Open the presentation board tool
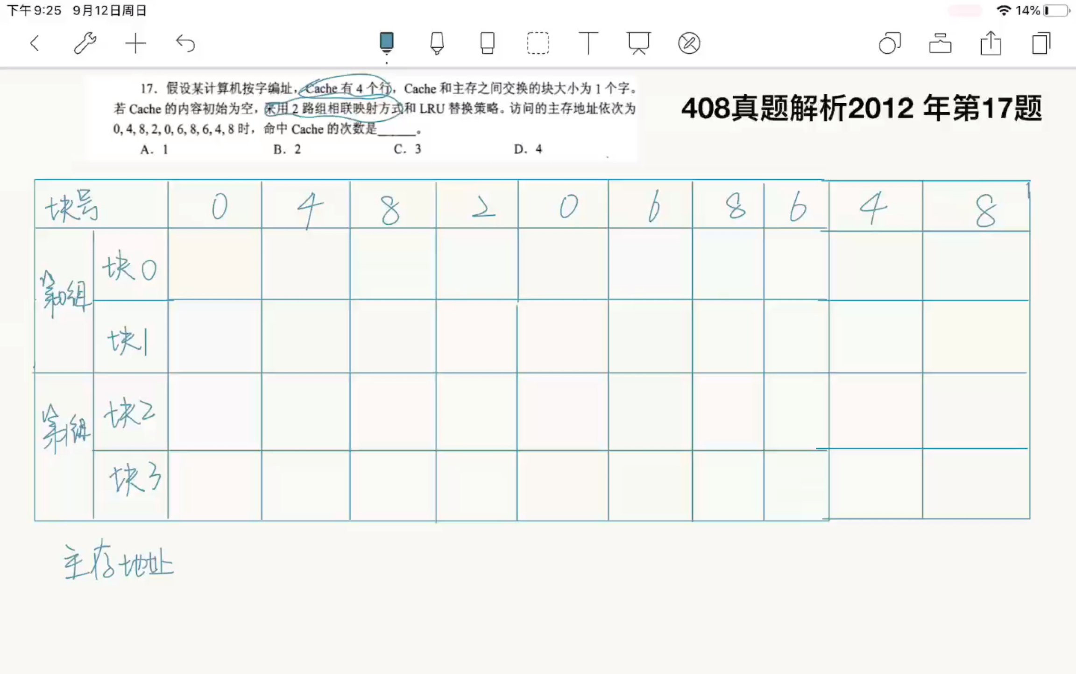 coord(638,43)
